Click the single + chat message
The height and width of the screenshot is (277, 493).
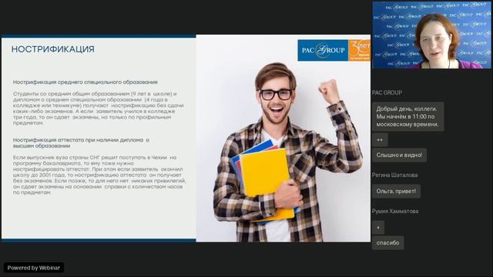(378, 228)
